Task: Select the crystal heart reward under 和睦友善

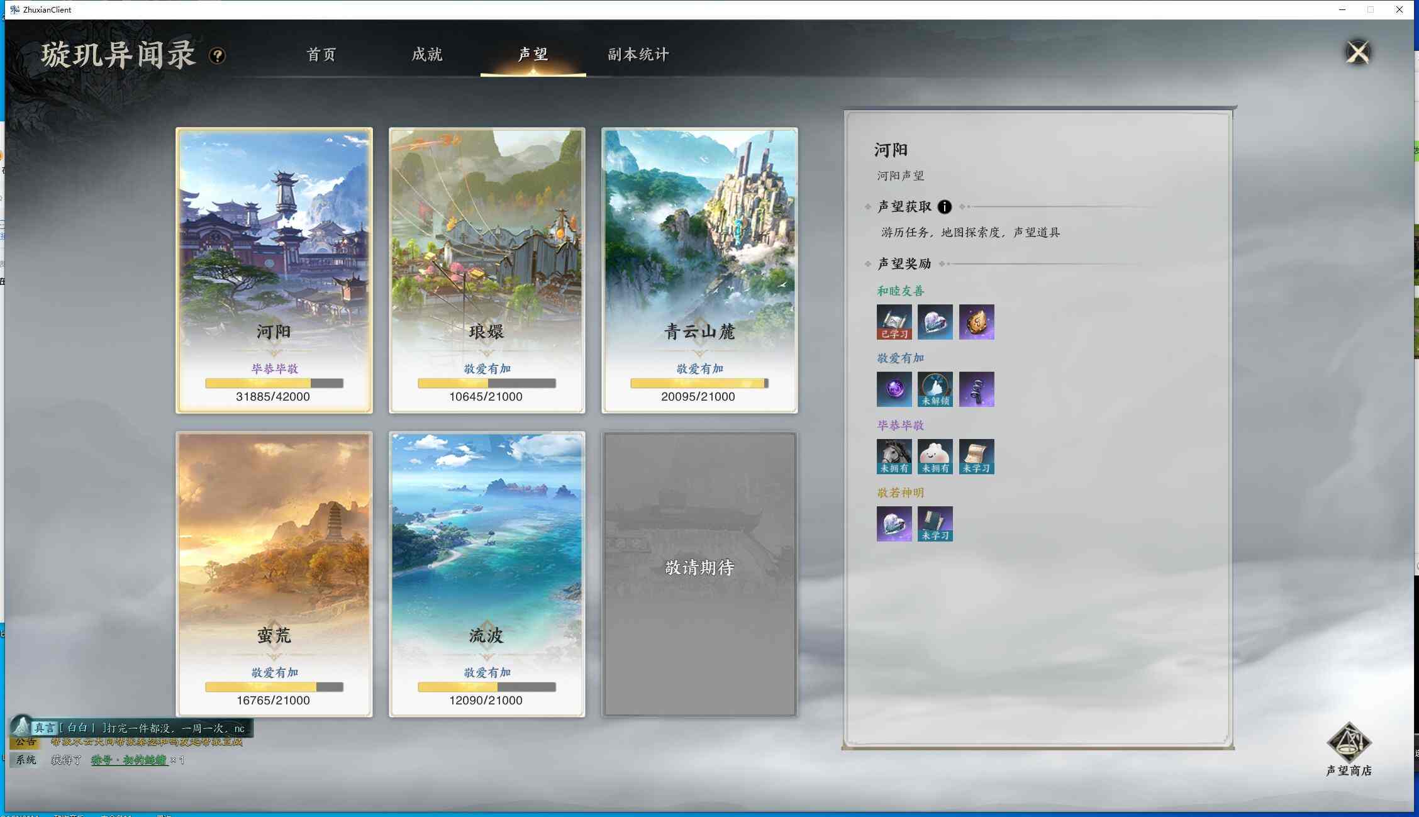Action: [x=935, y=322]
